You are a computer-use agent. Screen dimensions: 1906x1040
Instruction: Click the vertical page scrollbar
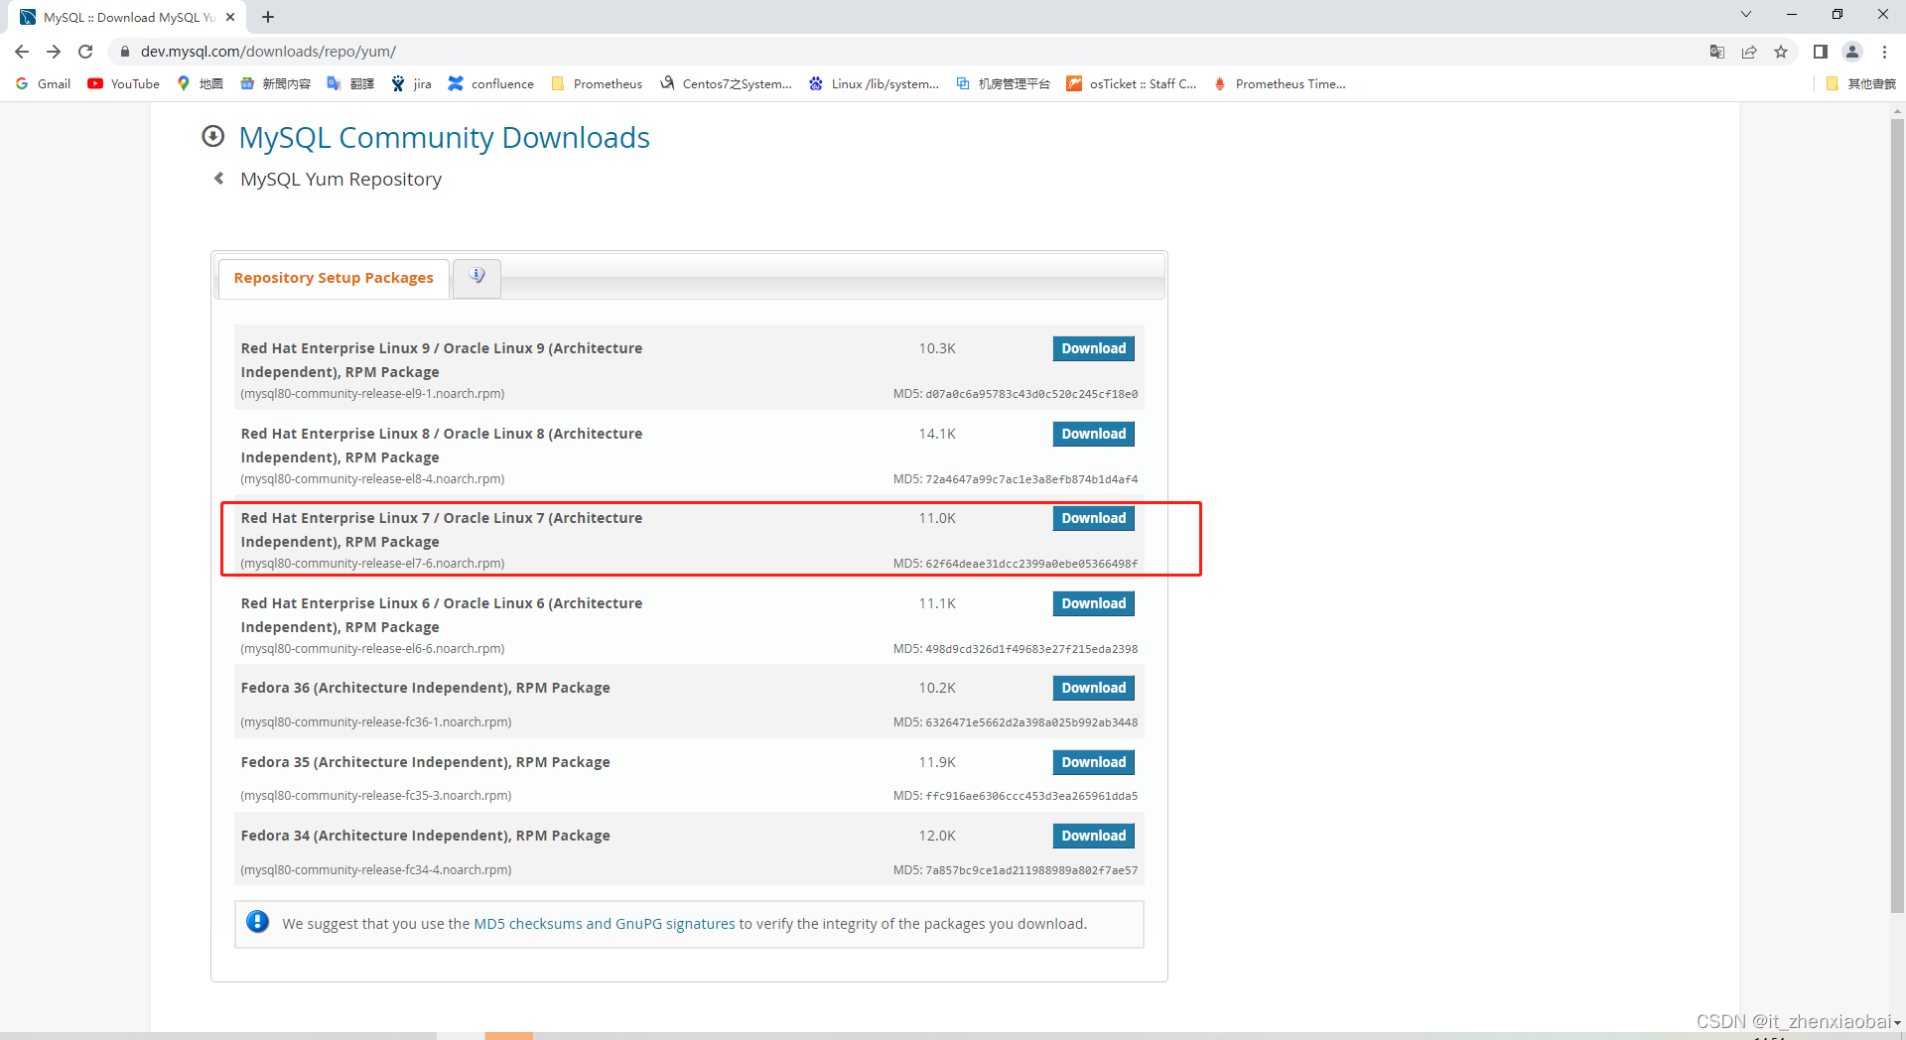[1897, 516]
